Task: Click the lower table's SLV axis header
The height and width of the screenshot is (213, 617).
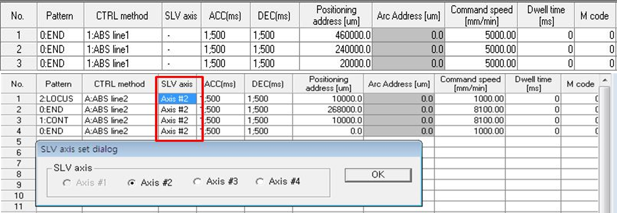Action: (177, 84)
